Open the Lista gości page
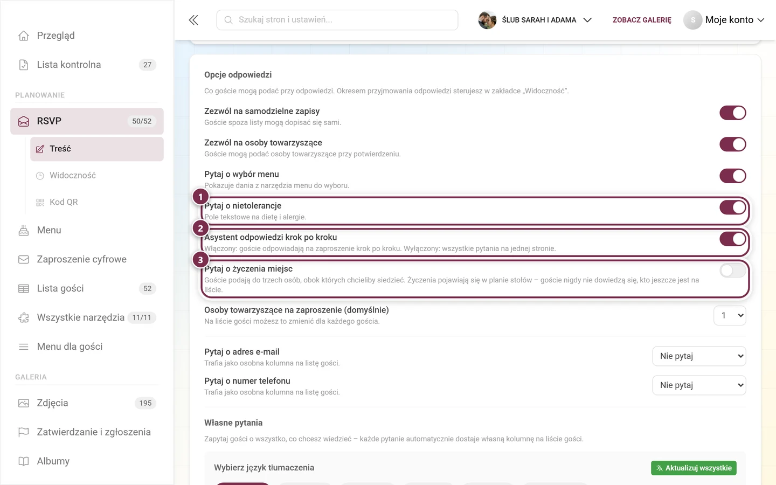 (x=87, y=288)
